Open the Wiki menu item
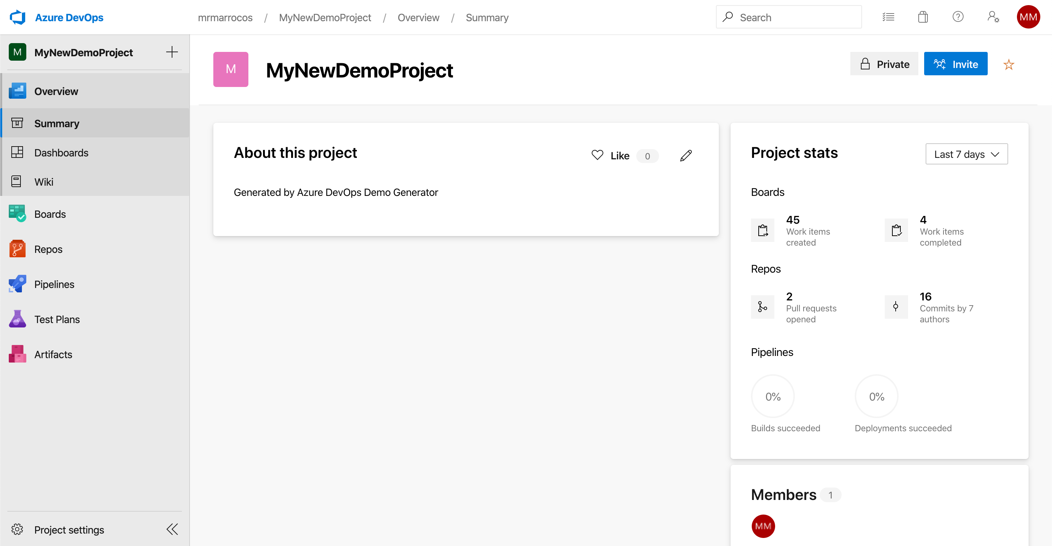1052x546 pixels. [44, 182]
